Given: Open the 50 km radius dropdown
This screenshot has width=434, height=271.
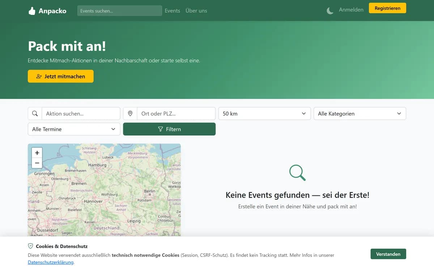Looking at the screenshot, I should click(264, 113).
